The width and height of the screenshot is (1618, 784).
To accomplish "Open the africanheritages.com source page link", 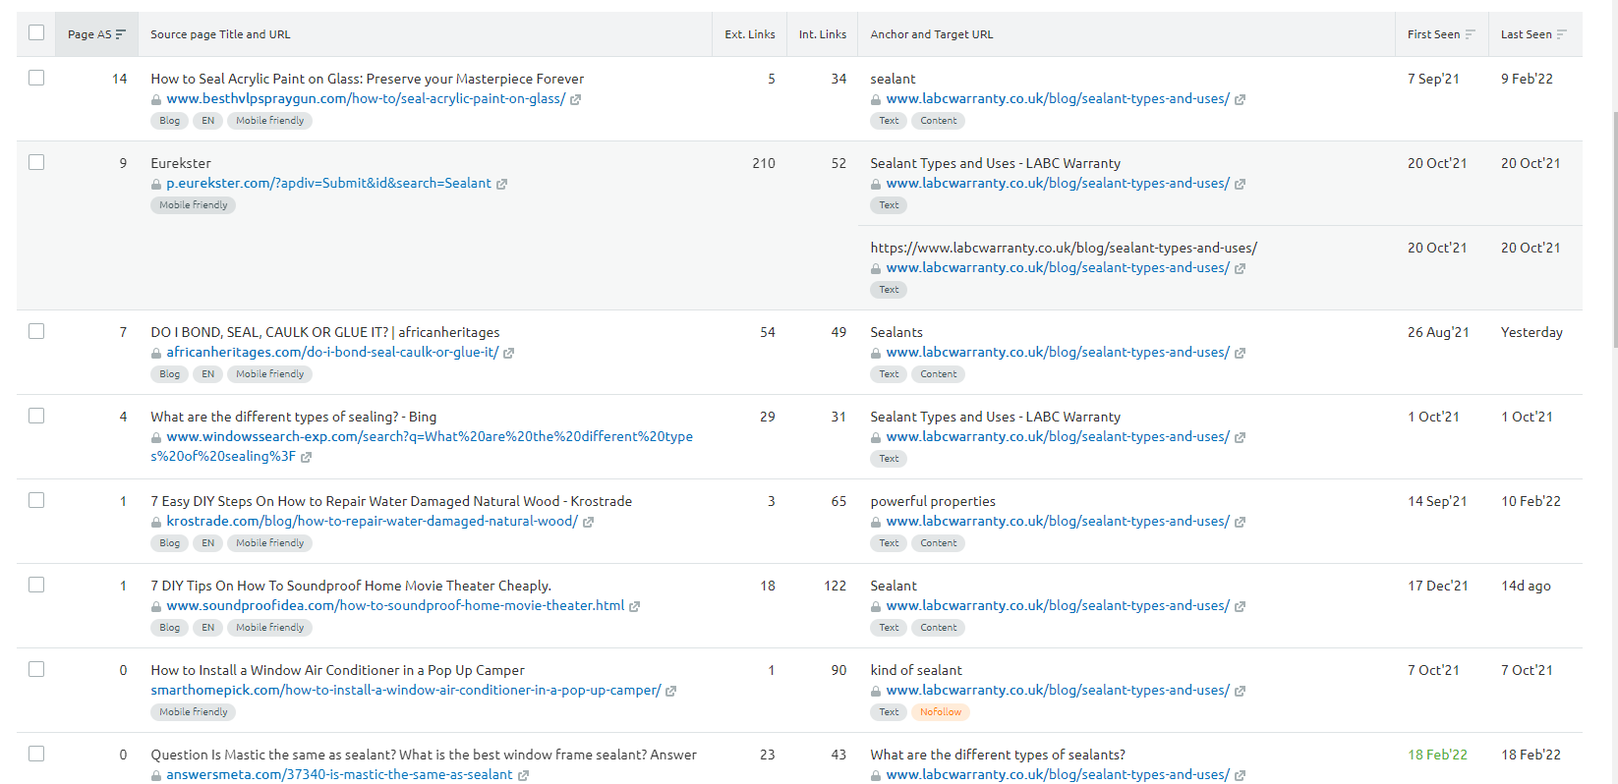I will [x=332, y=353].
